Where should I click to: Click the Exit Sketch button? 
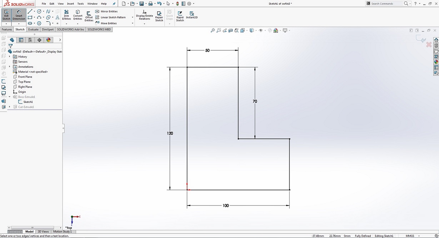(6, 15)
